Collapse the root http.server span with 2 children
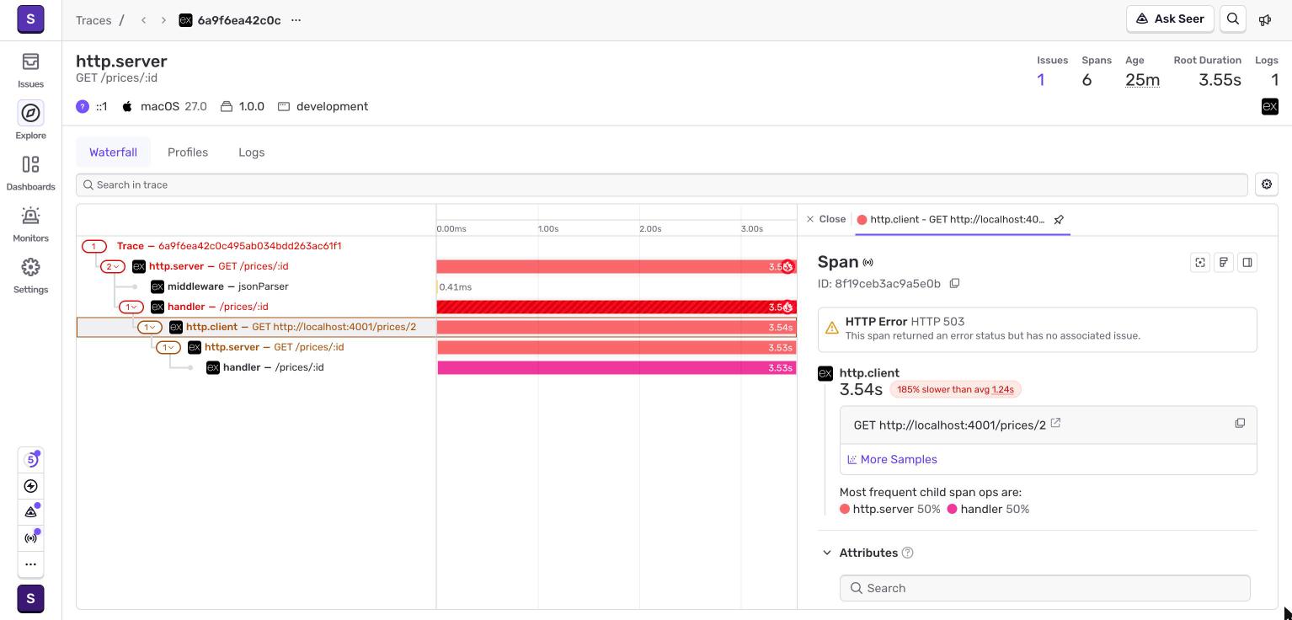This screenshot has height=620, width=1292. coord(113,267)
